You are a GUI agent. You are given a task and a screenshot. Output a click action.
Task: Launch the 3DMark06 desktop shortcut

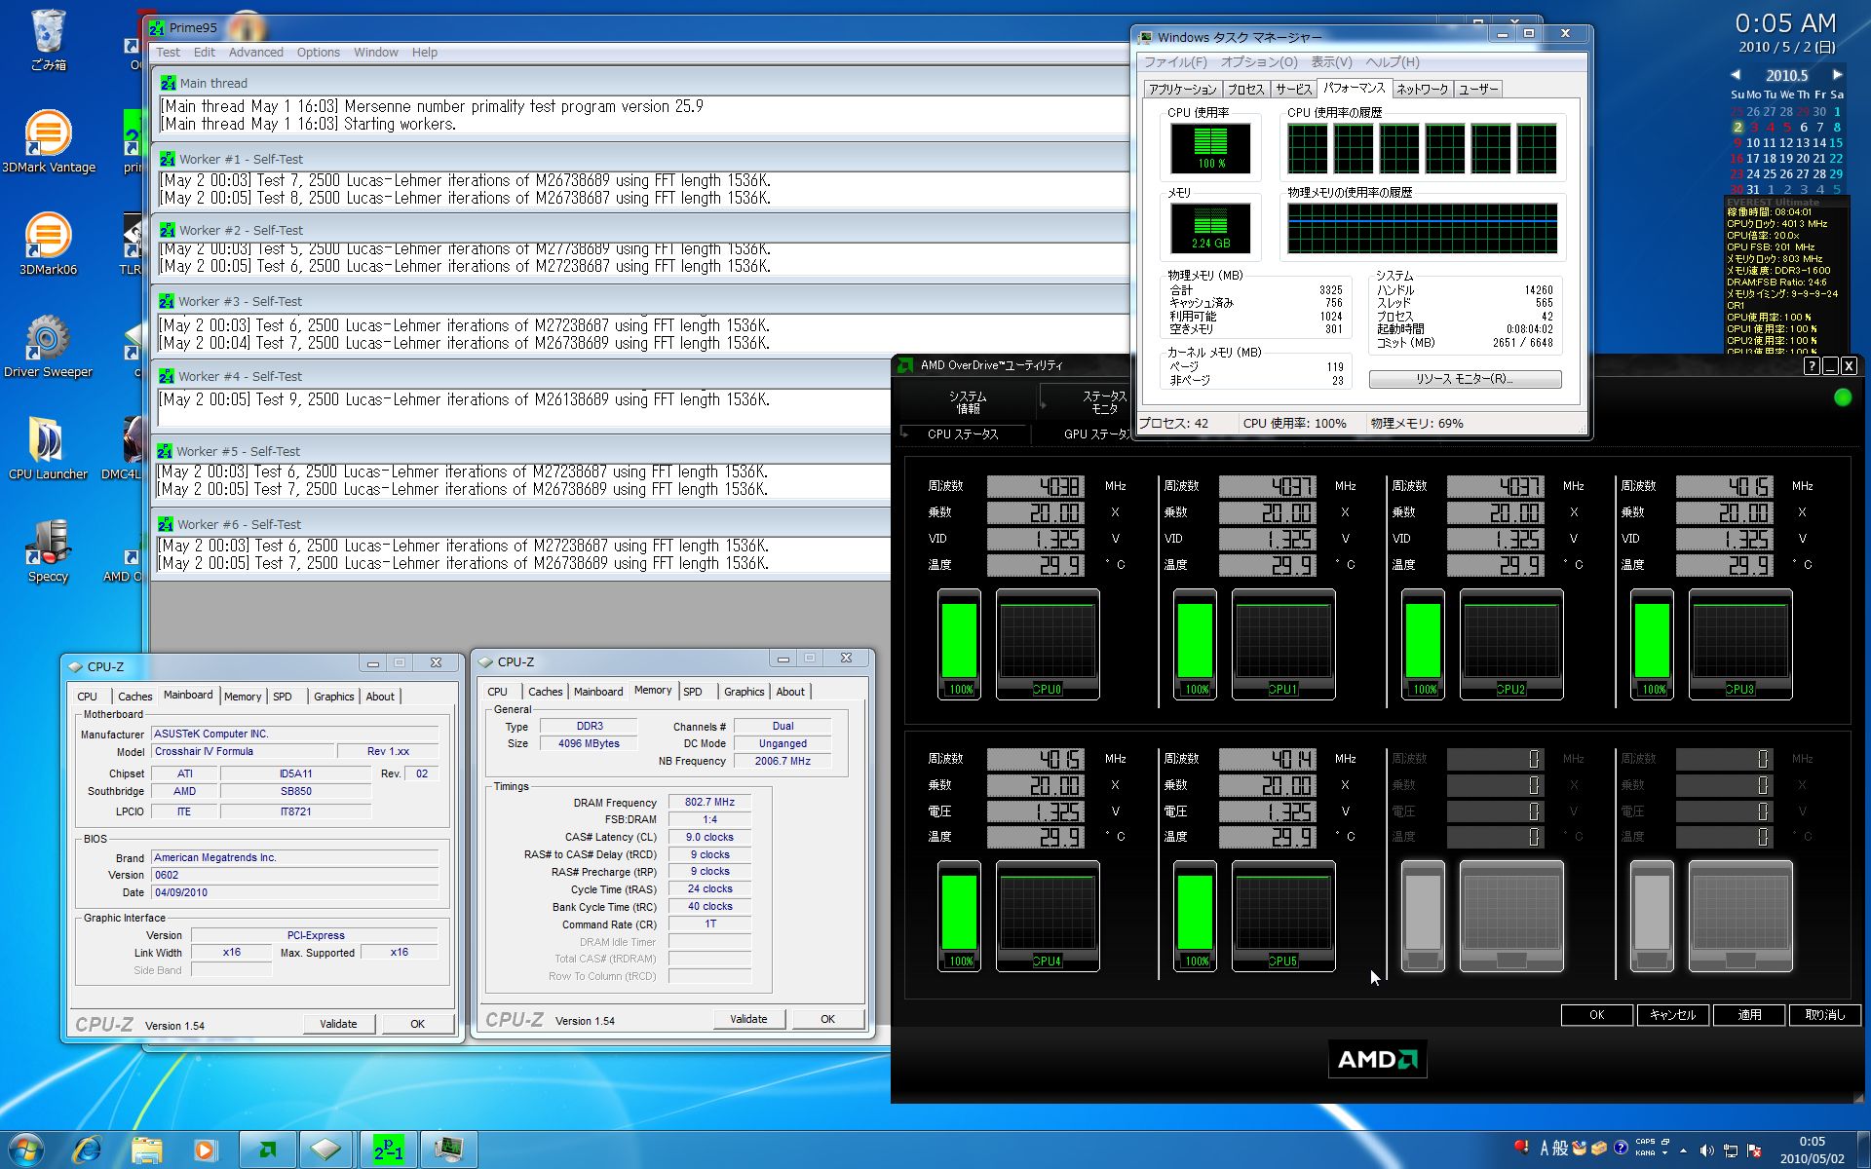(x=48, y=244)
